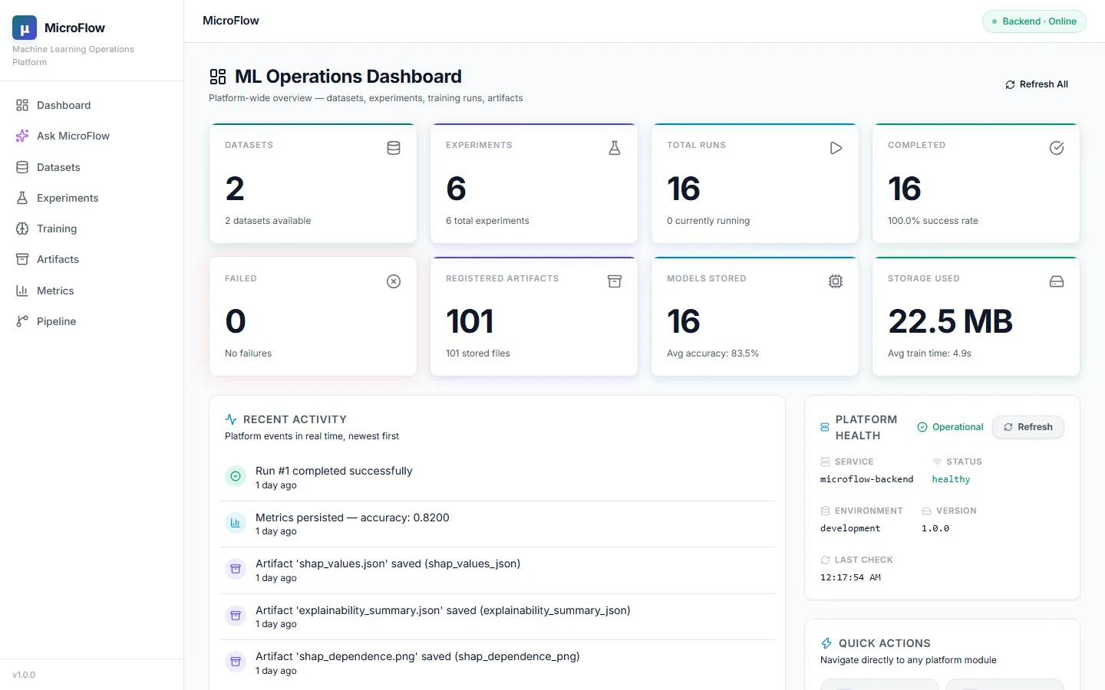Click the '22.5 MB' storage used value
1105x690 pixels.
click(950, 321)
